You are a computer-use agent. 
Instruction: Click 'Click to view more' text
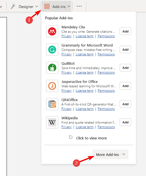click(91, 138)
